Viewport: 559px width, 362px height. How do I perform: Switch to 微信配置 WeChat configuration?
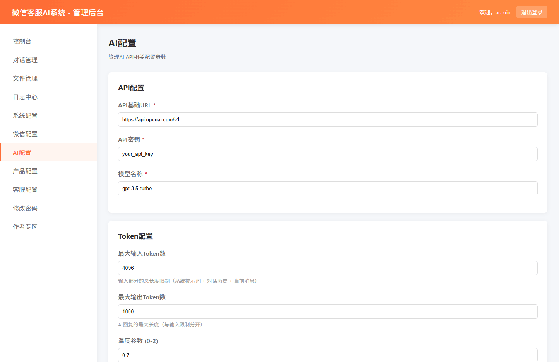25,134
